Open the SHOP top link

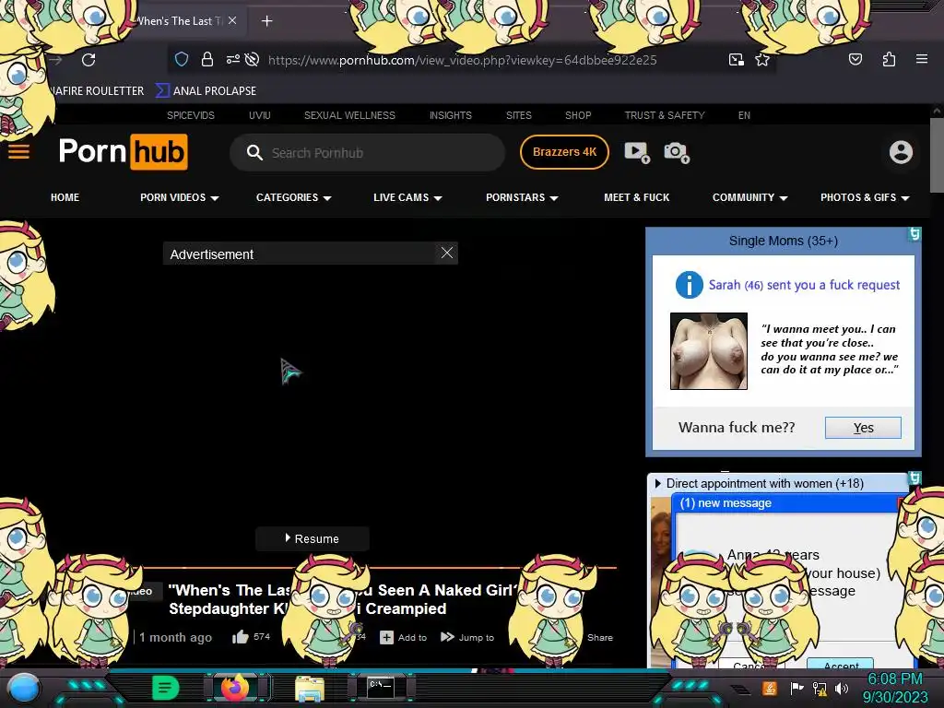577,115
